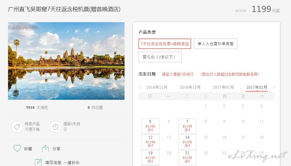
Task: Click unavailable date 22 in calendar
Action: coord(206,153)
